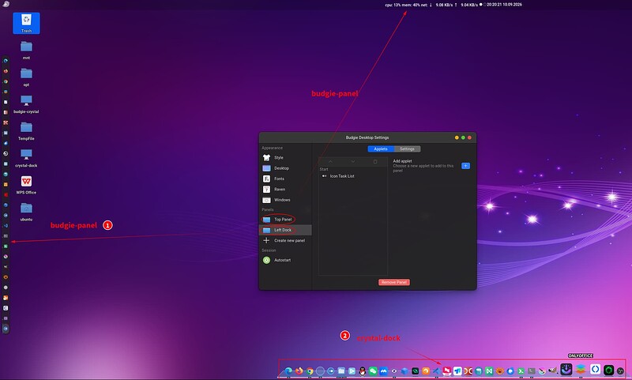Select the TempFile folder on desktop
The image size is (632, 380).
click(x=26, y=131)
